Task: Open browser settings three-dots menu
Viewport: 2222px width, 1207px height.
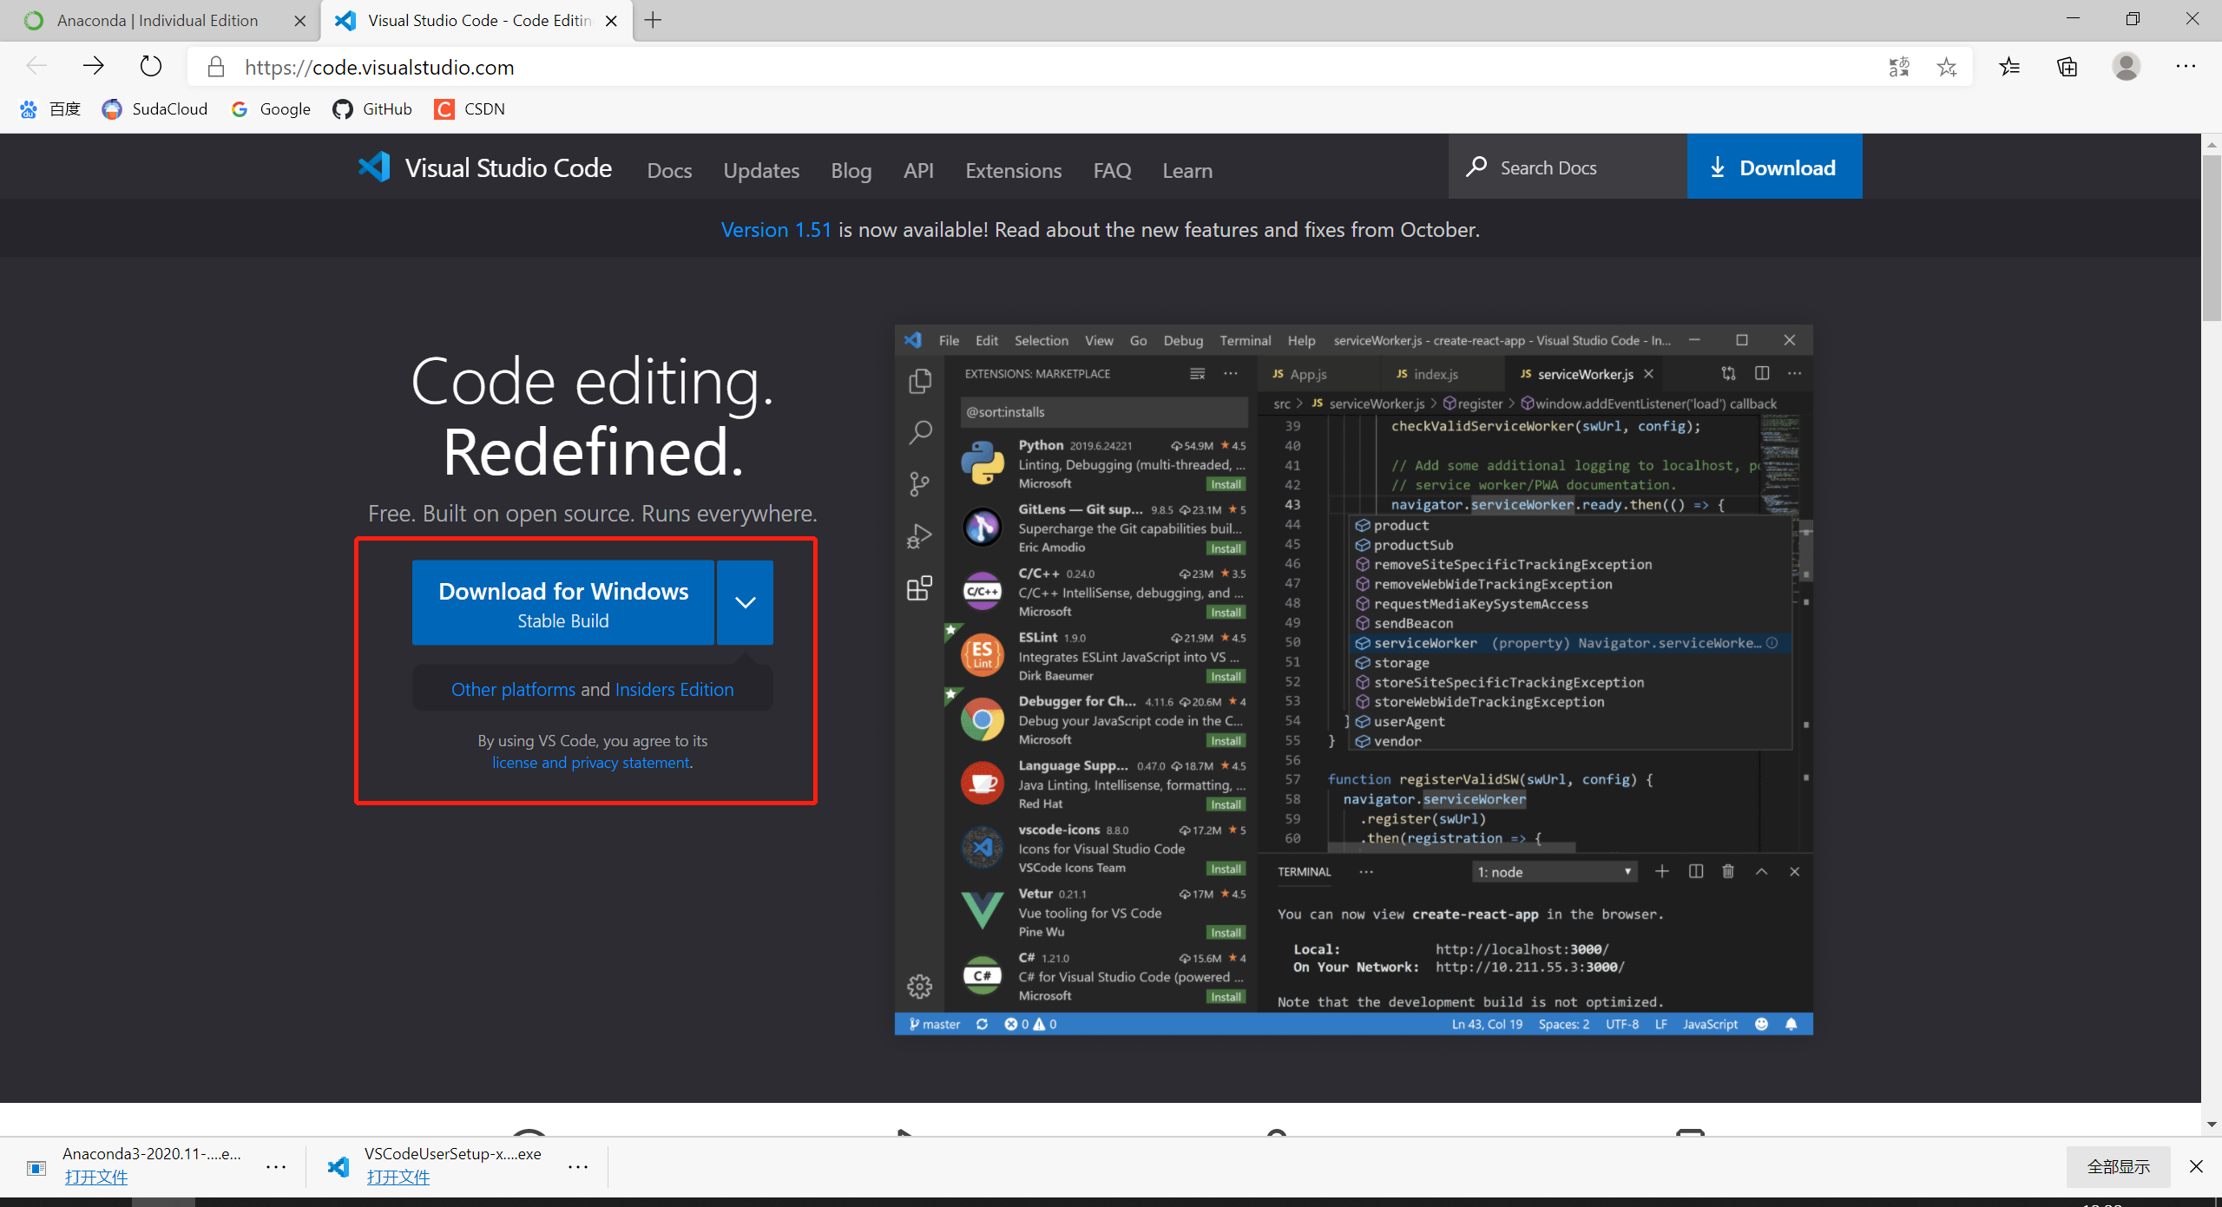Action: [2185, 67]
